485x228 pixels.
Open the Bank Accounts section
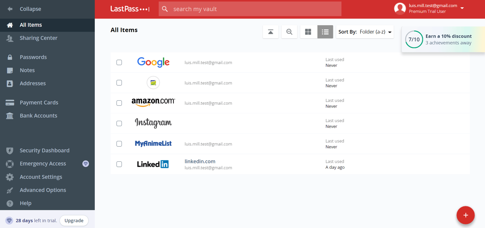click(38, 115)
